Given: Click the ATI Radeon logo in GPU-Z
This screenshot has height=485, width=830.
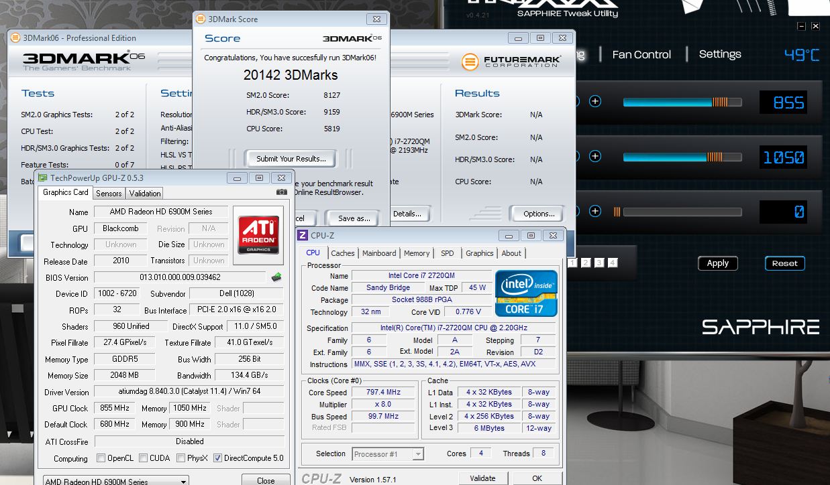Looking at the screenshot, I should [x=258, y=234].
